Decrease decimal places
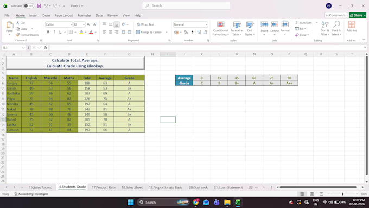The image size is (369, 208). [205, 32]
